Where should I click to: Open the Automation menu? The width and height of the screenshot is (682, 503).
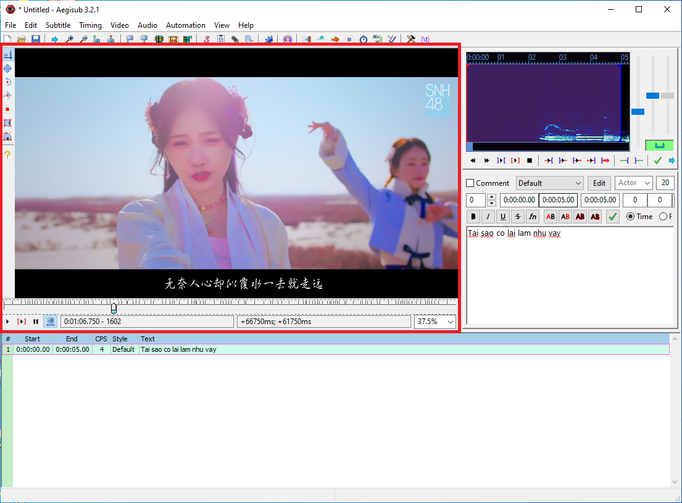pyautogui.click(x=185, y=25)
